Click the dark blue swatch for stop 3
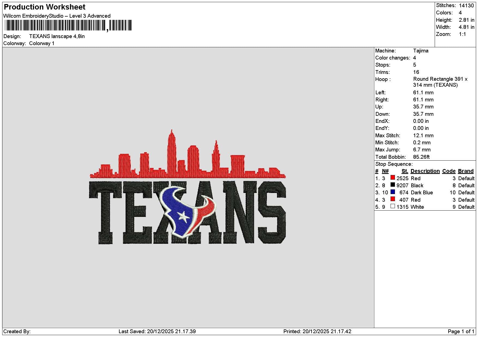Viewport: 478px width, 337px height. 392,192
